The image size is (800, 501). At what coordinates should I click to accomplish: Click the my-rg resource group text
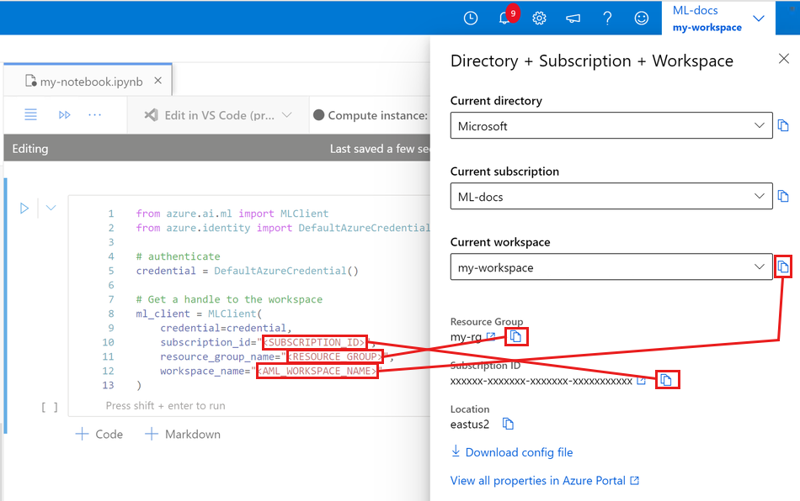click(x=466, y=336)
